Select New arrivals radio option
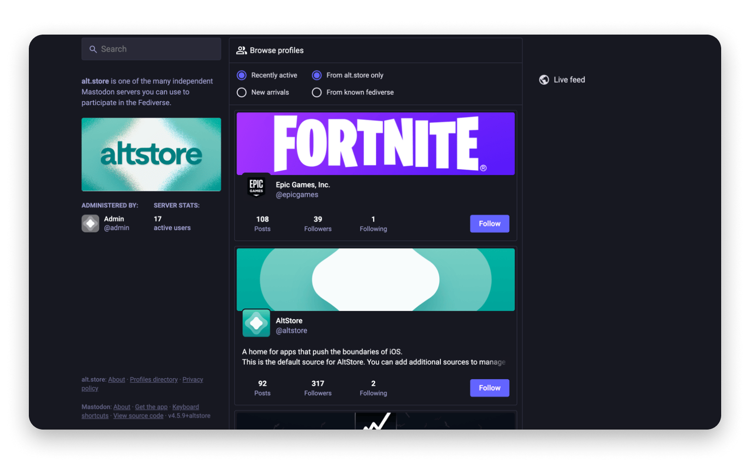This screenshot has height=468, width=750. click(242, 92)
